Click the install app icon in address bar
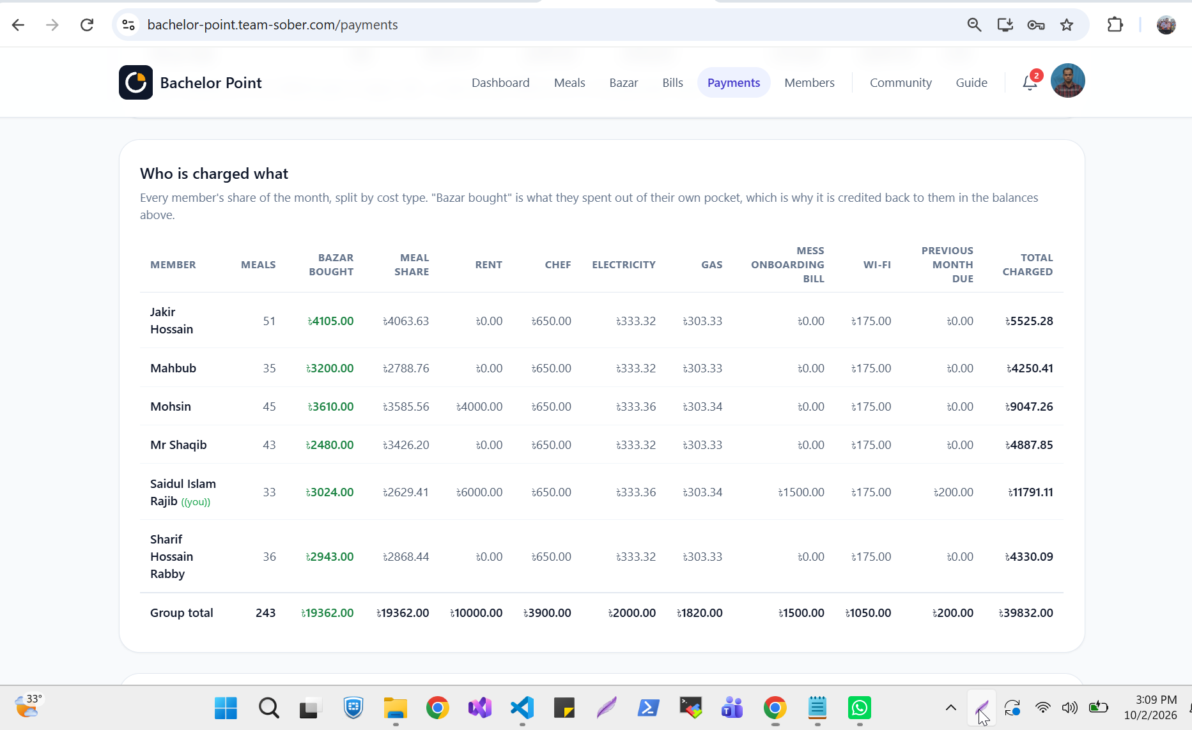The image size is (1192, 730). [x=1005, y=25]
